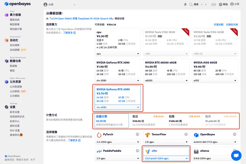Open 资源使用状况 in the sidebar
The image size is (246, 164).
point(17,117)
